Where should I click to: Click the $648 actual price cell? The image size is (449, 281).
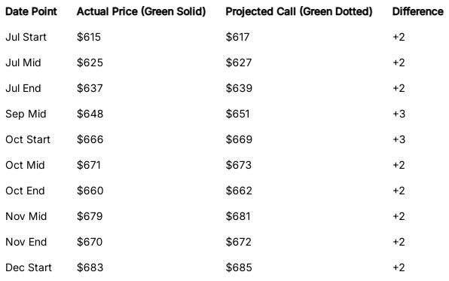coord(90,114)
